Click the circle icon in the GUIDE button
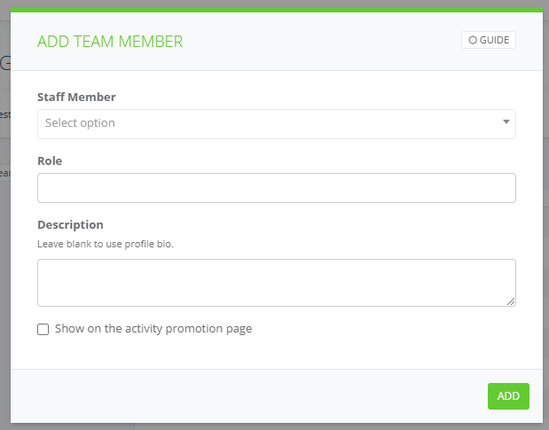Image resolution: width=549 pixels, height=430 pixels. tap(473, 40)
